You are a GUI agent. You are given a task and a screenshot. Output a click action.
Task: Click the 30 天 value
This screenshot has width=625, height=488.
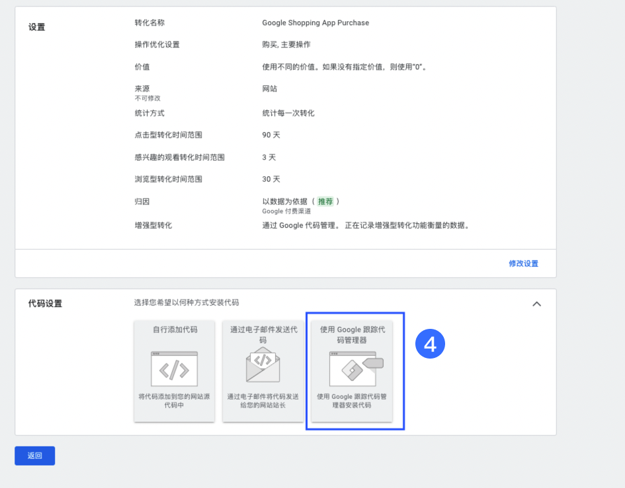point(271,179)
